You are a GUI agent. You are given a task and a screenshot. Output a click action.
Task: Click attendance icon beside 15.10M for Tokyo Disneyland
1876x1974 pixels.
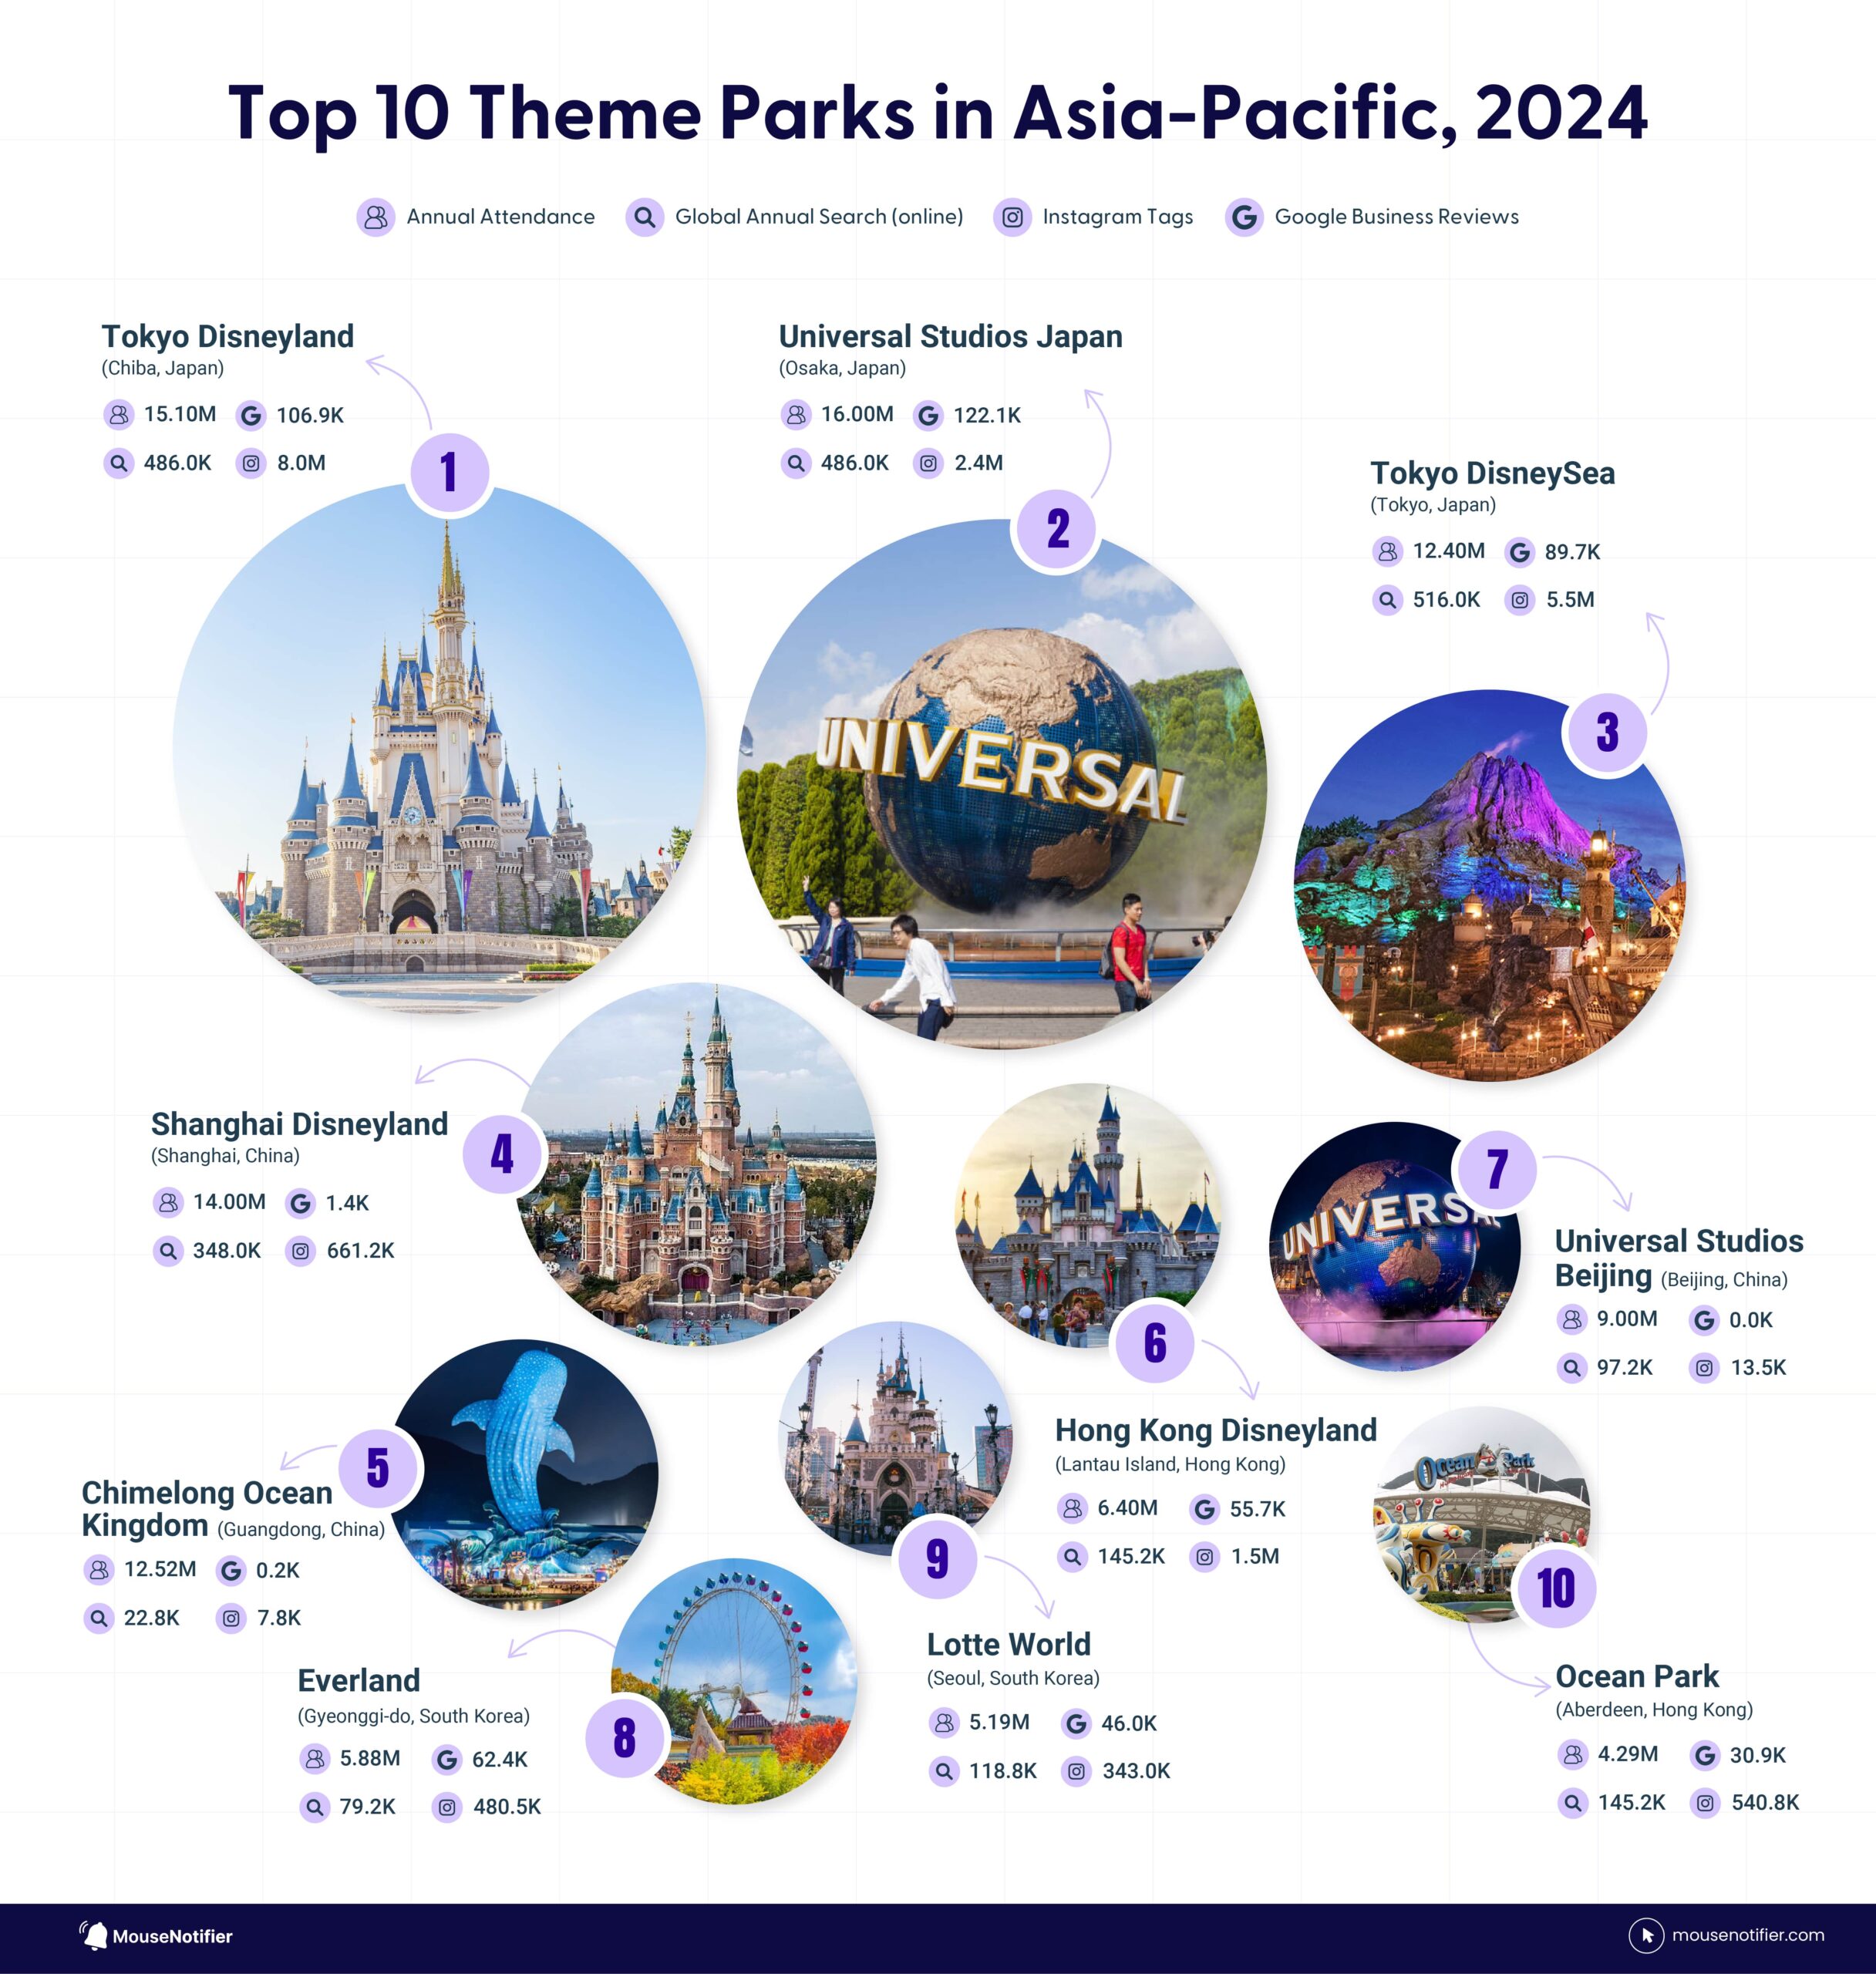click(118, 414)
